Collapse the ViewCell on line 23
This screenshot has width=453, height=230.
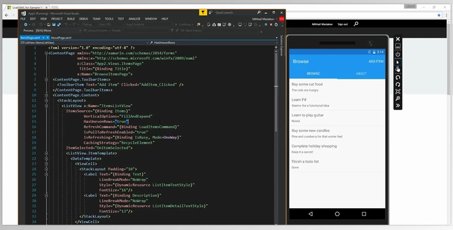[x=47, y=163]
